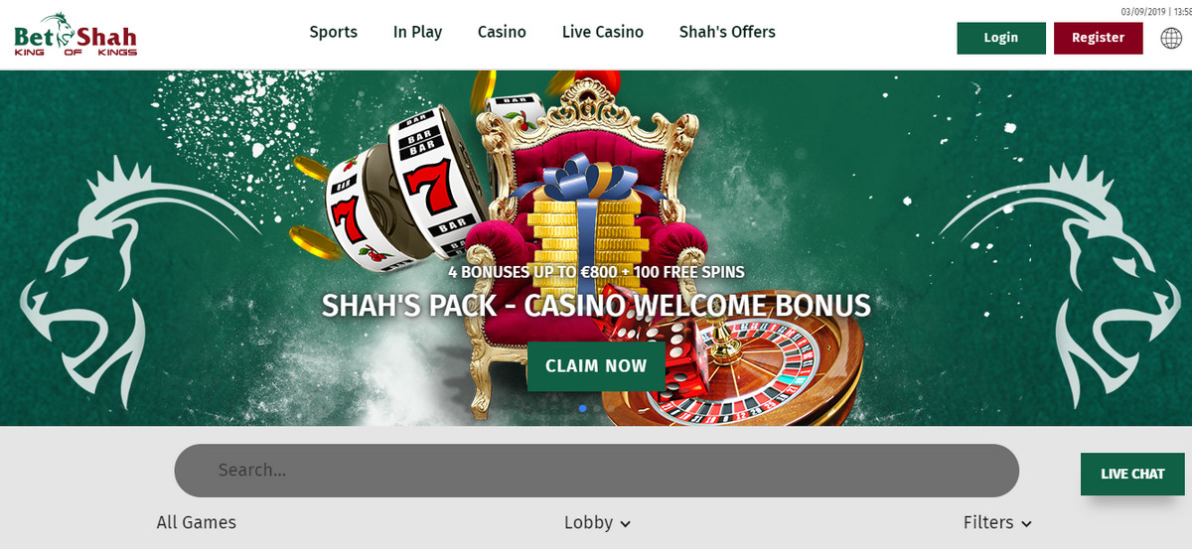
Task: Go to In Play section
Action: coord(417,32)
